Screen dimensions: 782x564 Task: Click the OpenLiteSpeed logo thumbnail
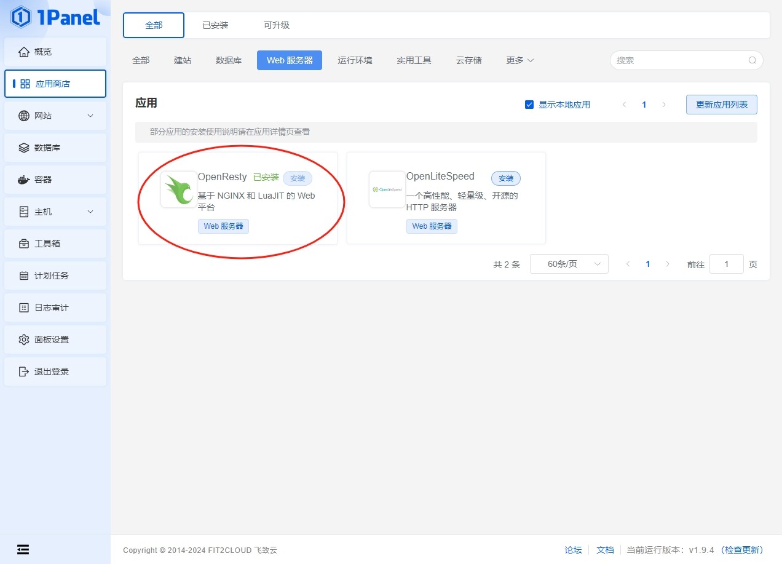point(387,189)
